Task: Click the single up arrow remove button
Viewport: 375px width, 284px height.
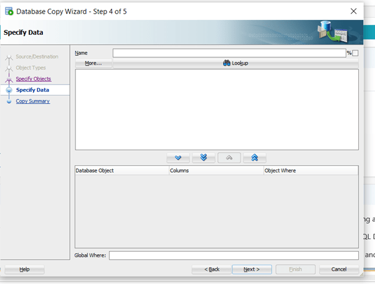Action: (x=229, y=158)
